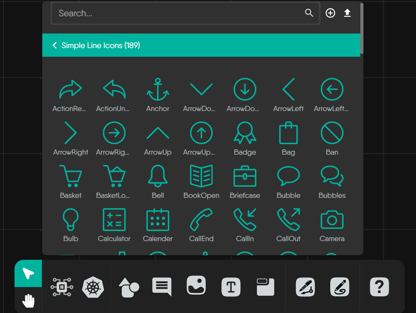This screenshot has height=313, width=416.
Task: Switch to the hand pan tool
Action: tap(28, 300)
